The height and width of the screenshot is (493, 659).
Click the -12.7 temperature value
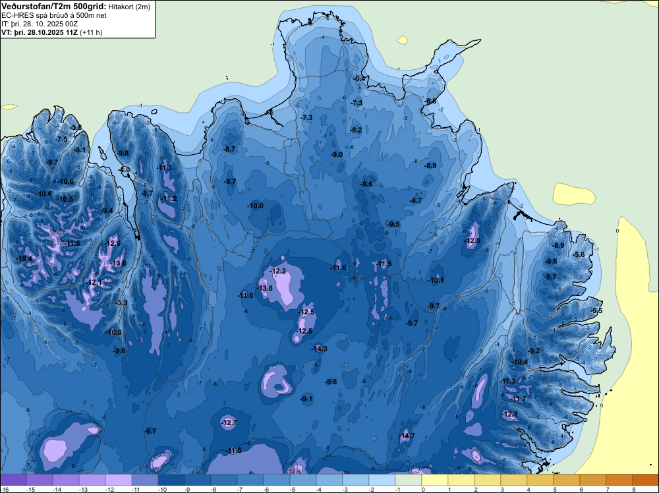coord(229,422)
